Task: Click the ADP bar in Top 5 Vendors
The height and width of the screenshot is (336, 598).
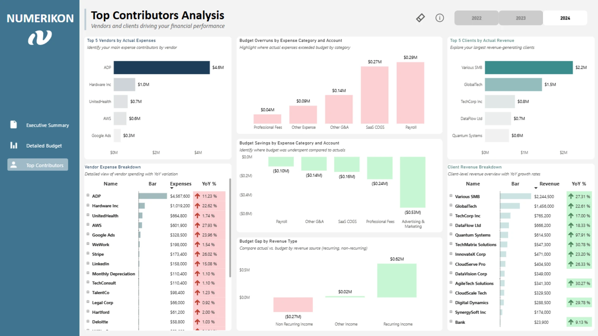Action: 162,68
